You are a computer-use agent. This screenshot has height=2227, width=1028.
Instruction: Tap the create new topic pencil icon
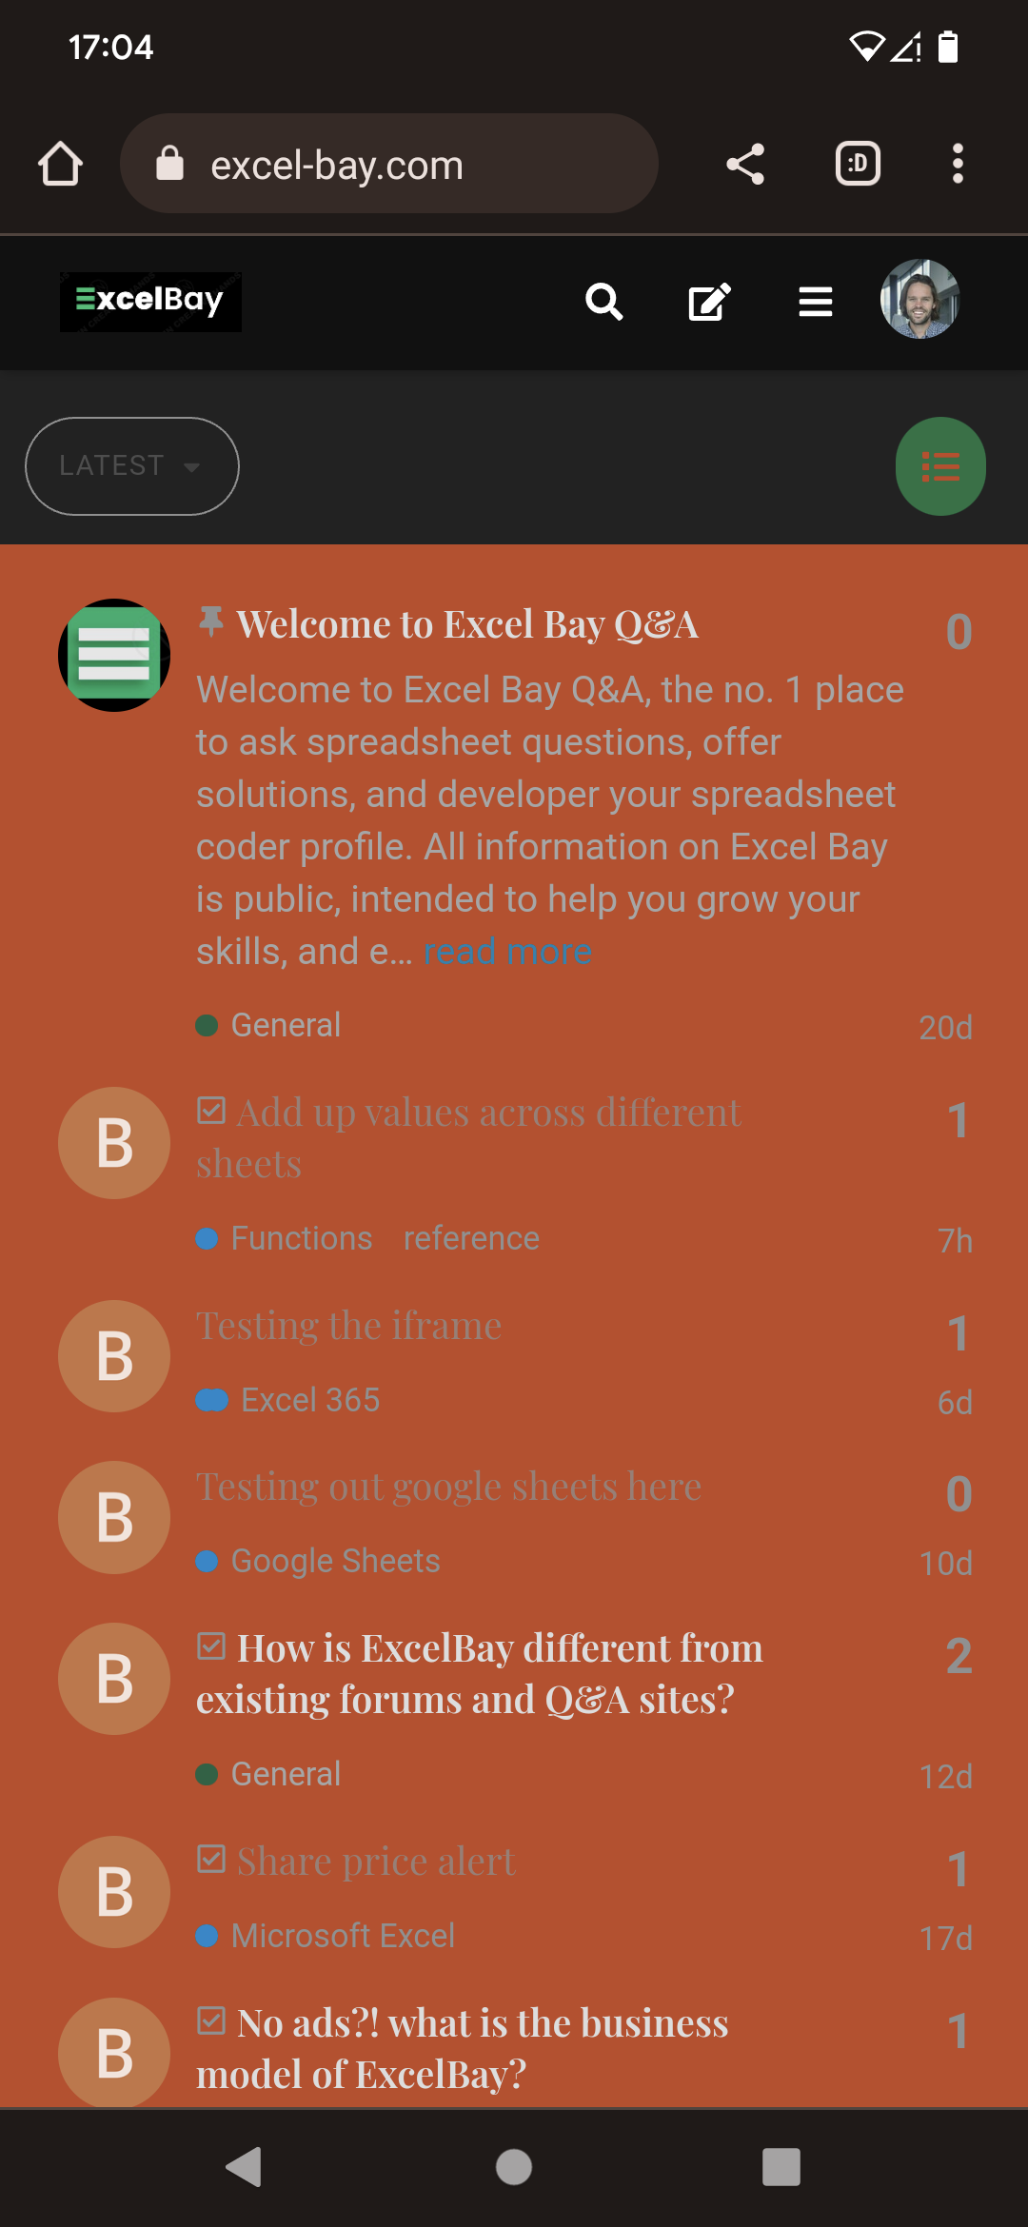click(709, 303)
